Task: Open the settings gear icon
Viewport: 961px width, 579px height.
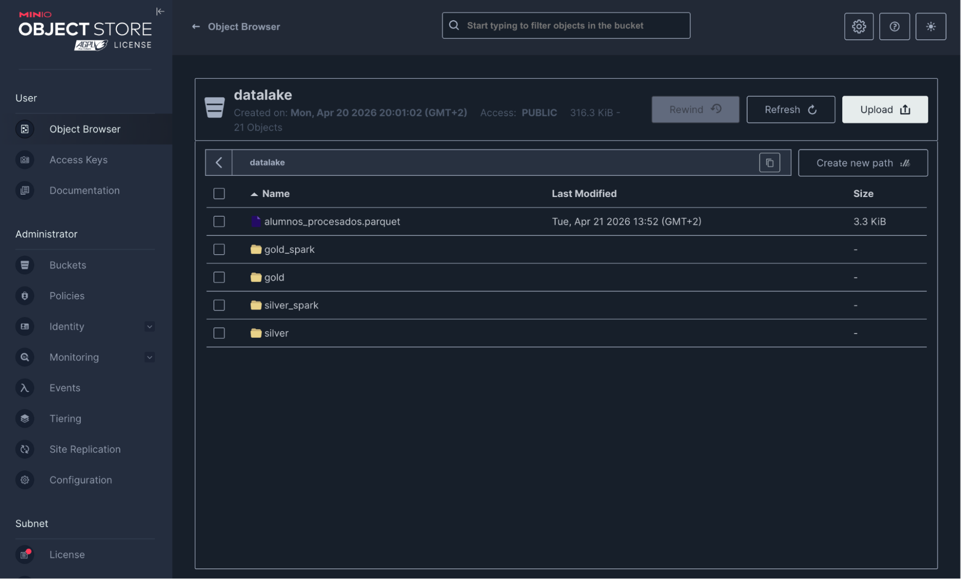Action: (x=859, y=26)
